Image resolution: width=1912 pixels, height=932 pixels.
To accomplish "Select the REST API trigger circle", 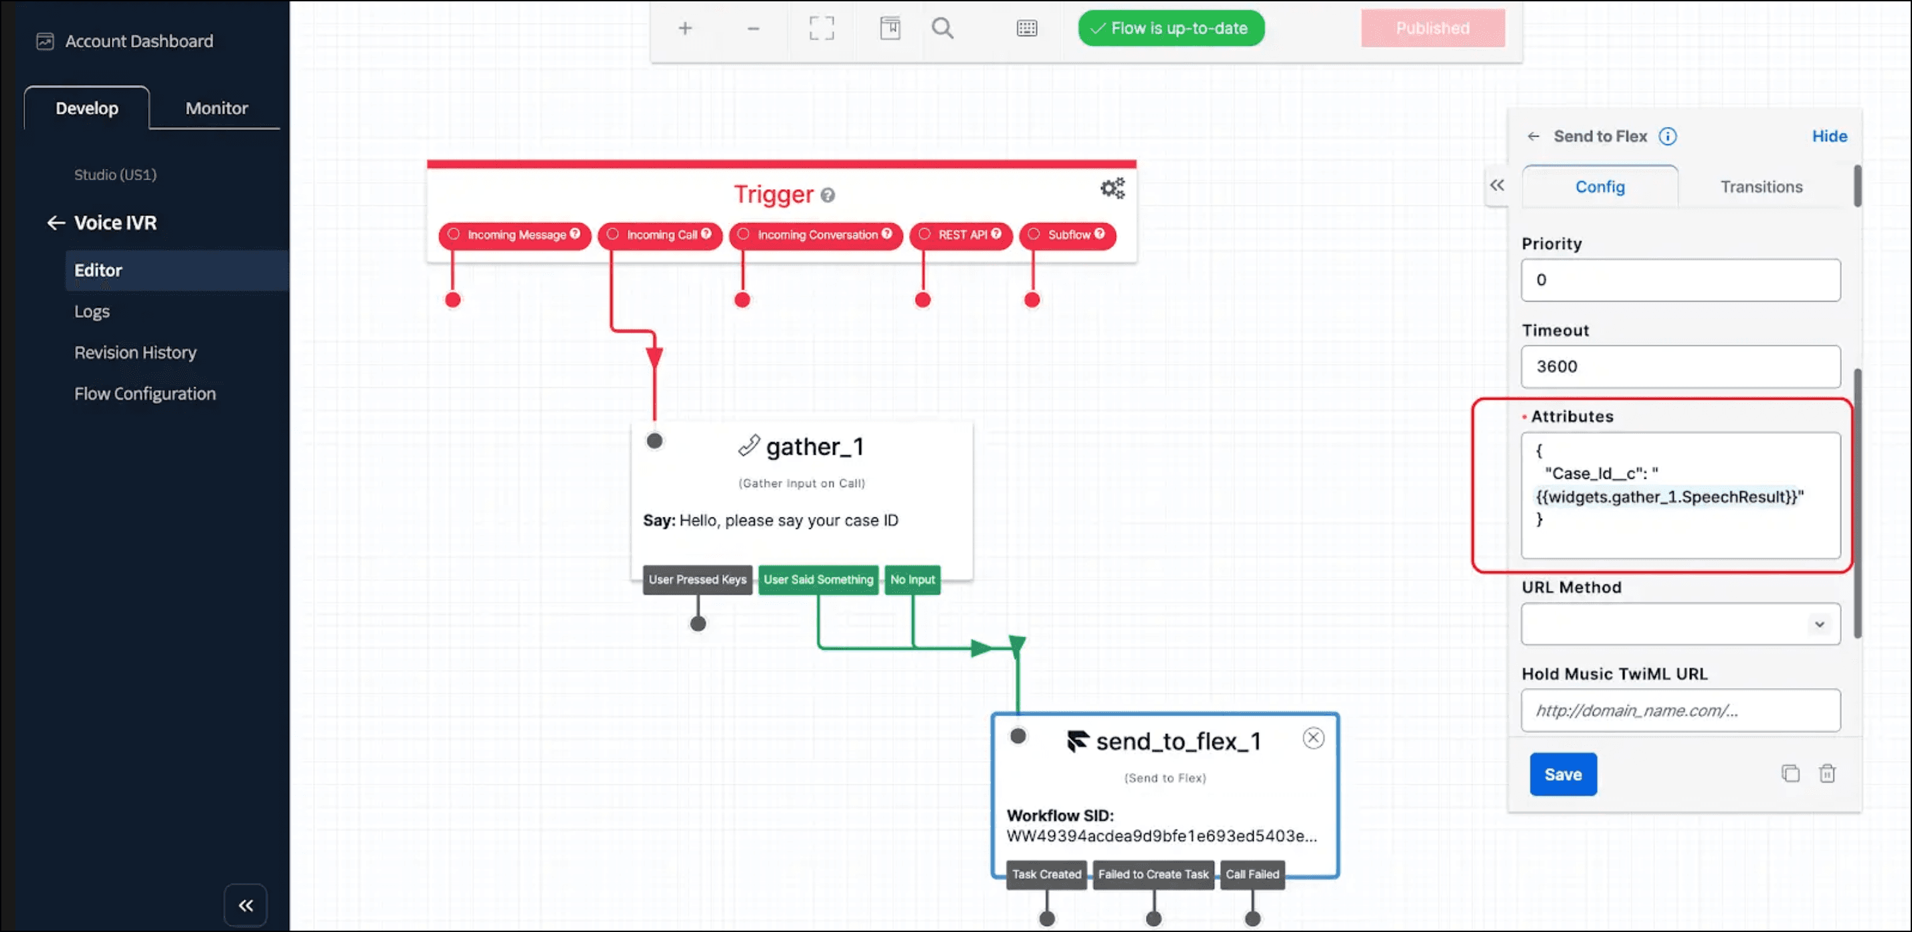I will [924, 235].
